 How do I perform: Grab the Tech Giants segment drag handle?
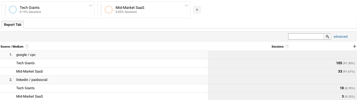coord(5,10)
